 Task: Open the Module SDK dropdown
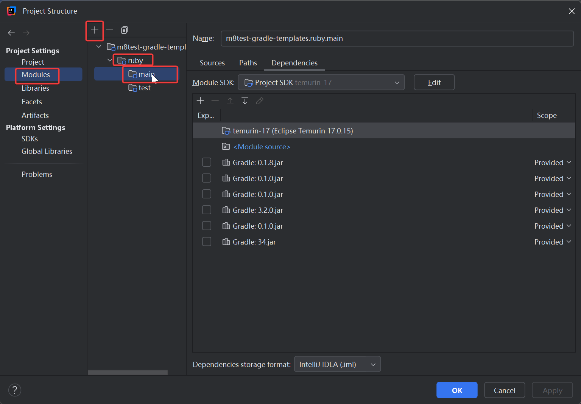tap(321, 82)
